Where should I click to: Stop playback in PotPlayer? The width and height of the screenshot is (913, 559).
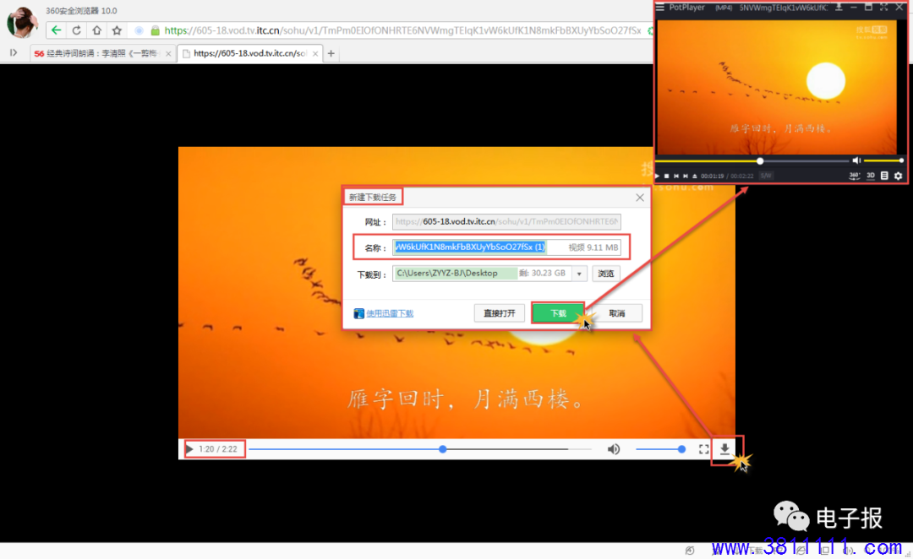coord(667,176)
